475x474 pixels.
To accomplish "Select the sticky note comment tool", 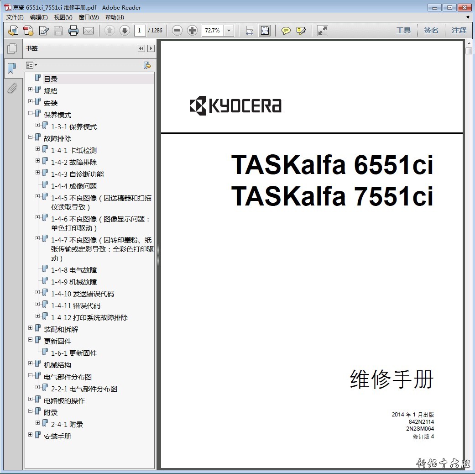I will (x=286, y=31).
